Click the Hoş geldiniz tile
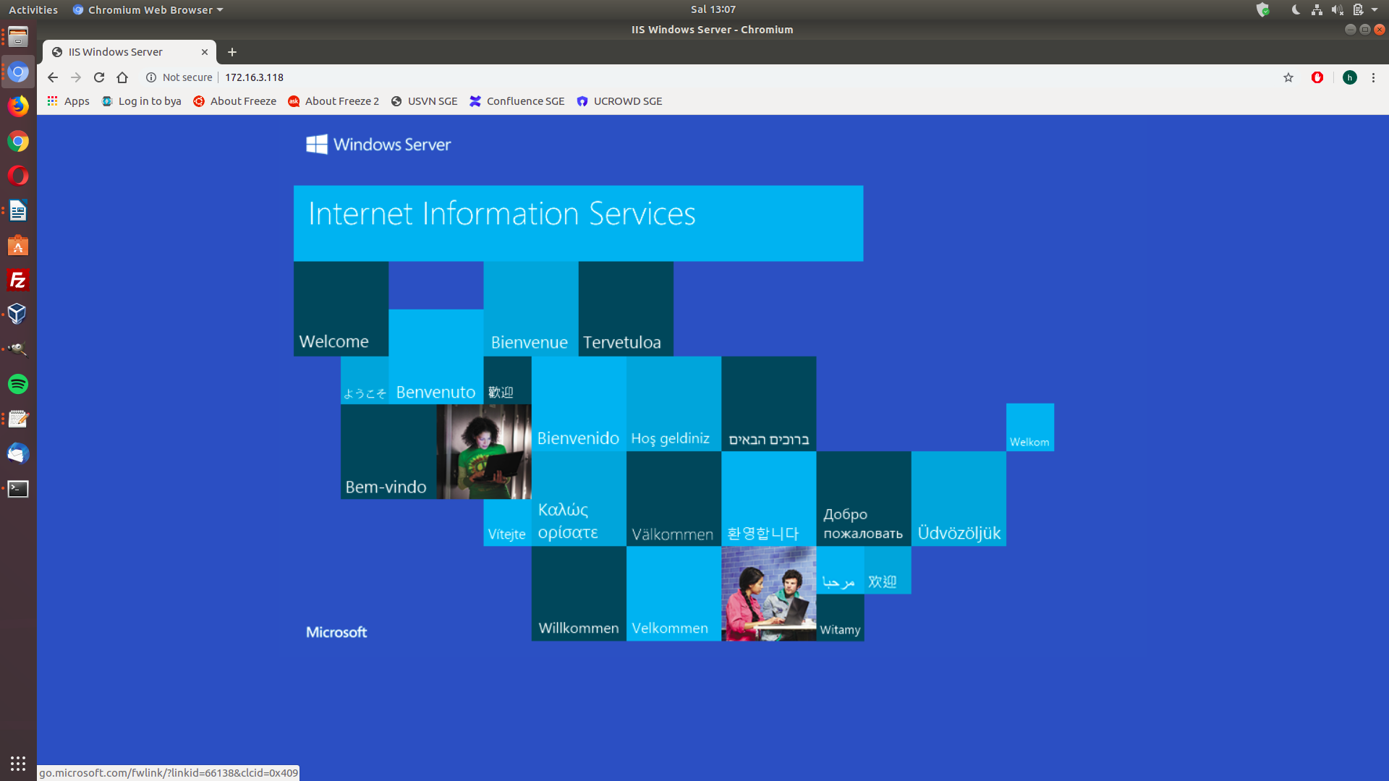Screen dimensions: 1389x781 pyautogui.click(x=674, y=404)
